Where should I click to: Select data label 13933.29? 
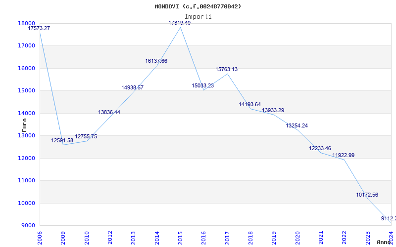tap(273, 110)
